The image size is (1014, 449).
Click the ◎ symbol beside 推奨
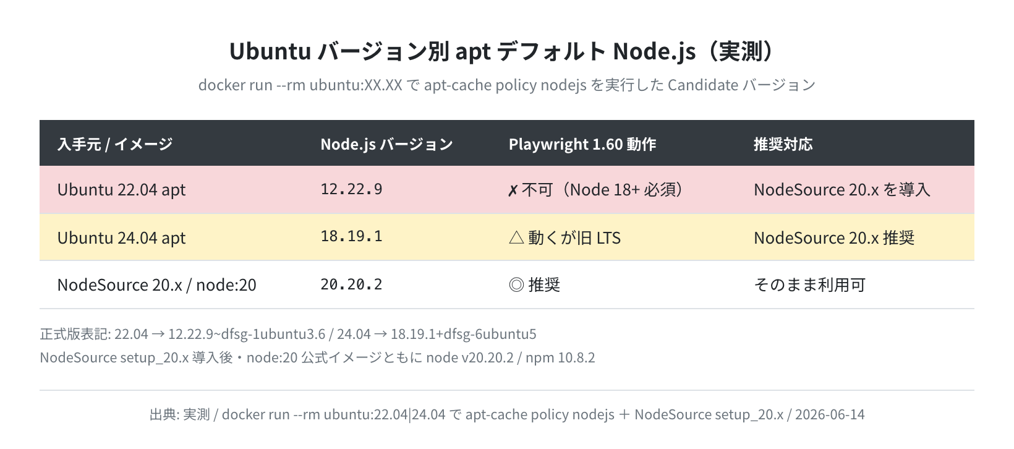tap(516, 284)
